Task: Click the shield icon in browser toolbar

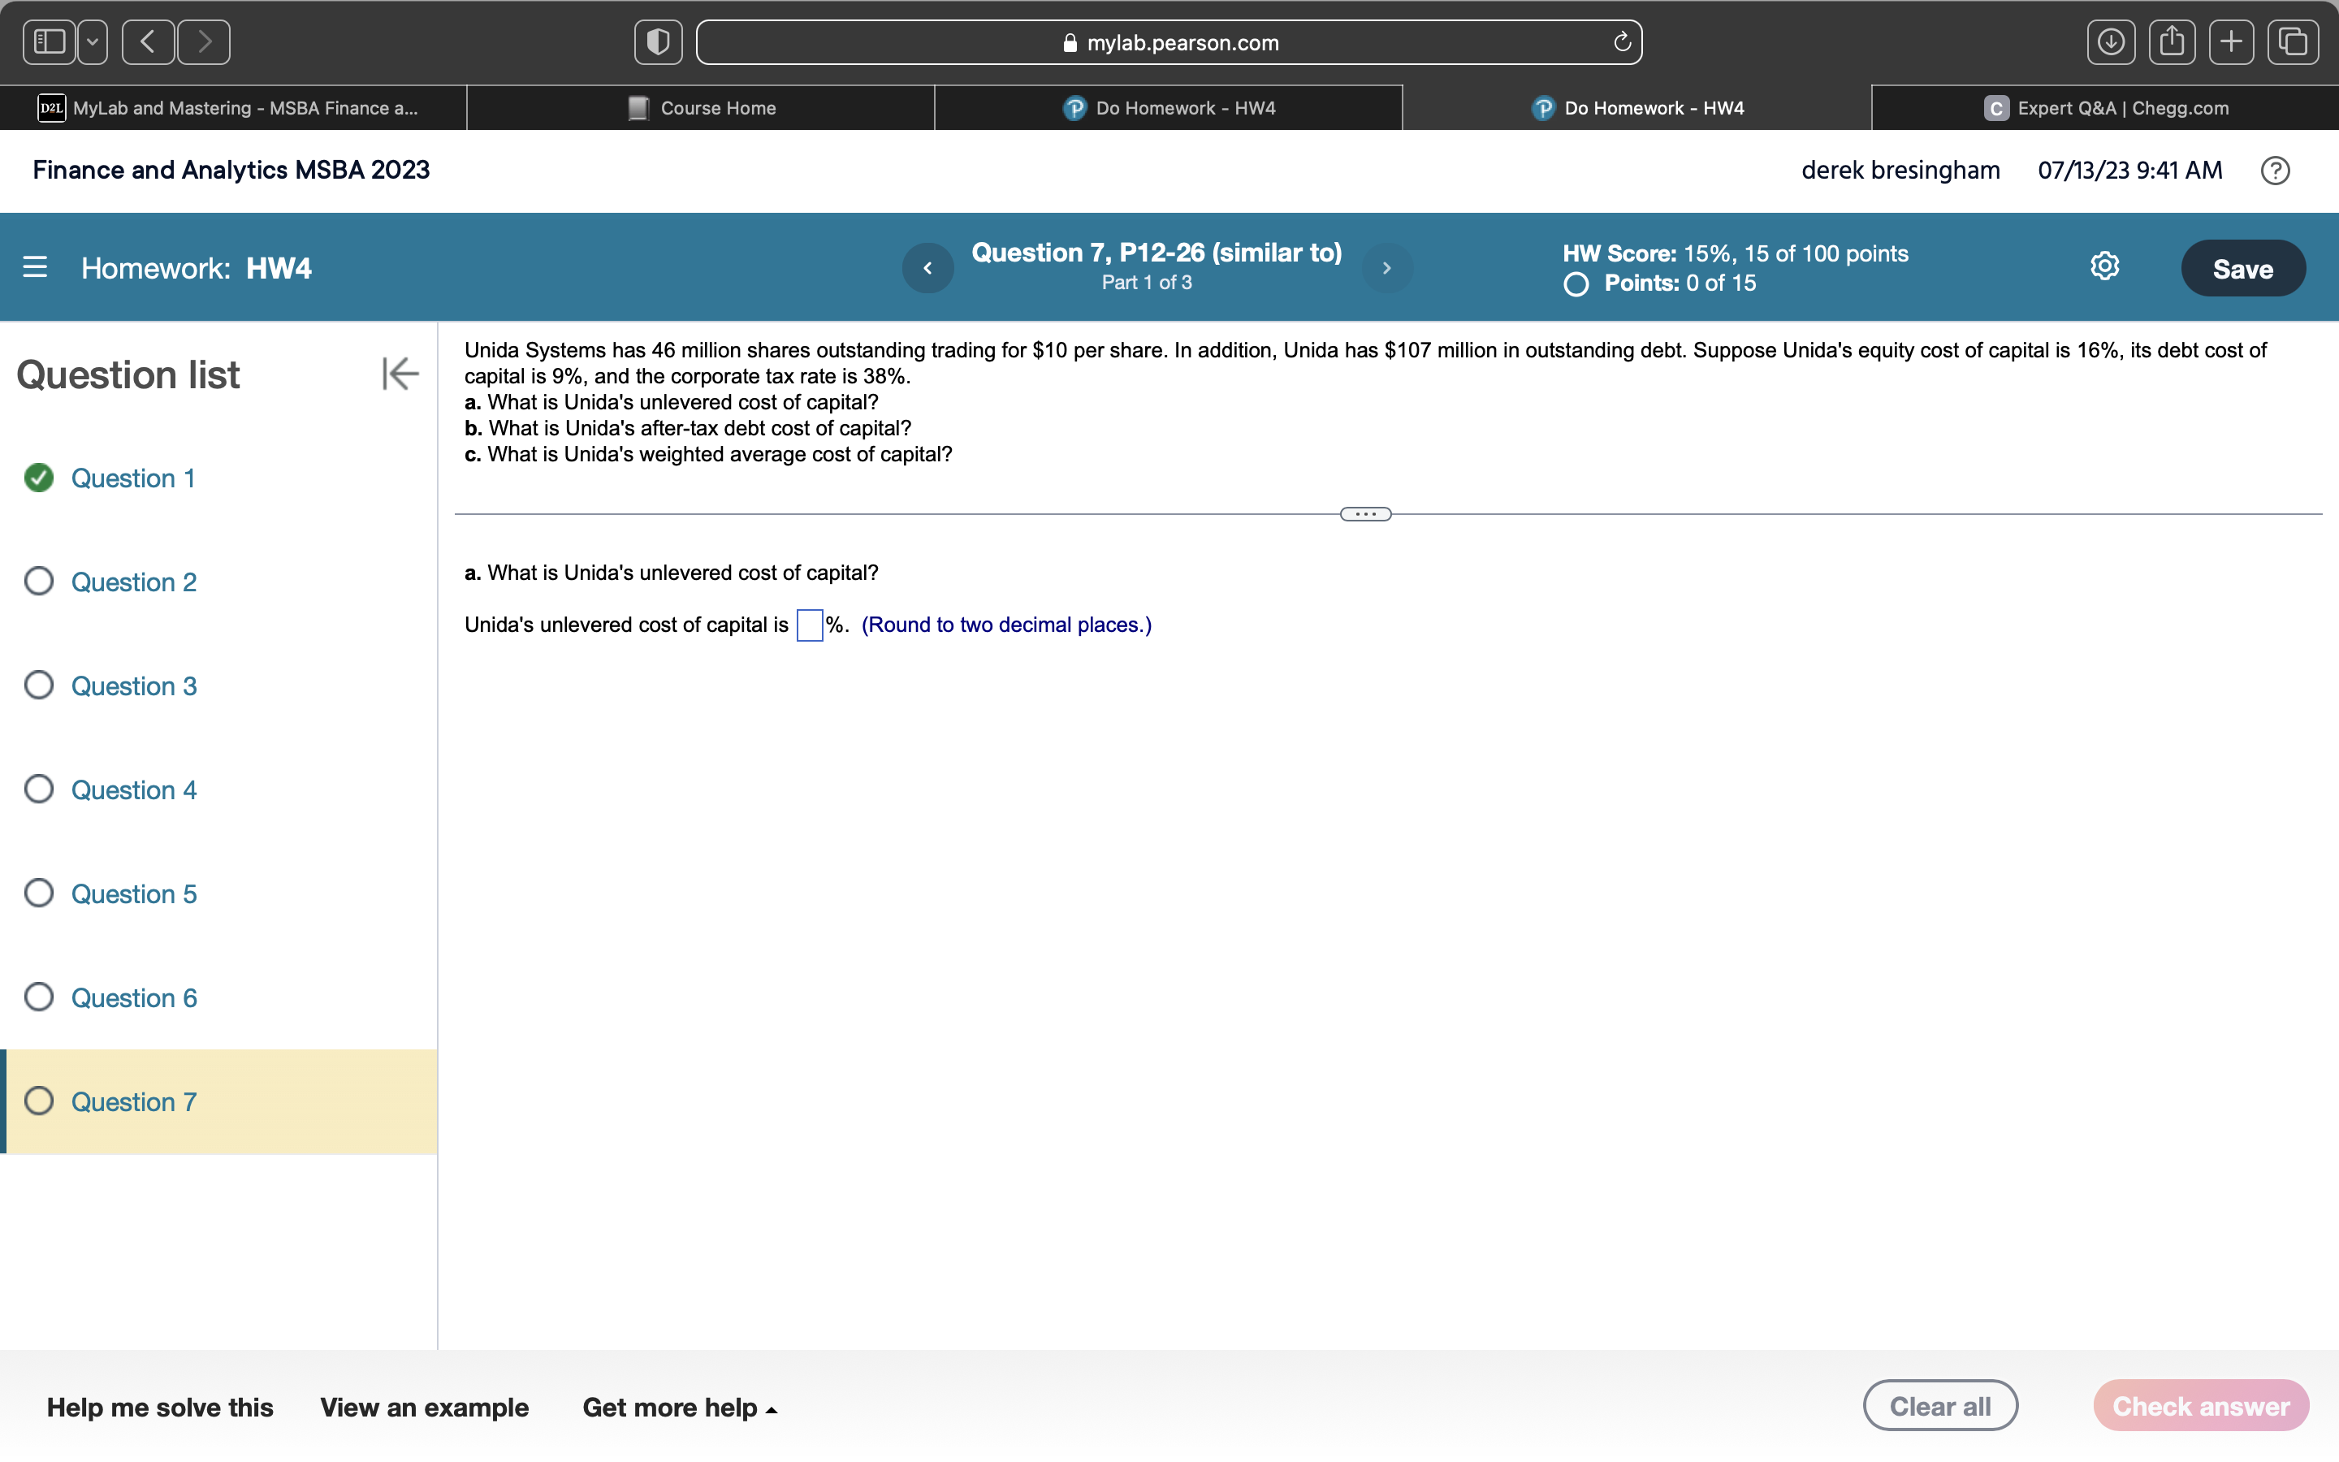Action: pos(659,42)
